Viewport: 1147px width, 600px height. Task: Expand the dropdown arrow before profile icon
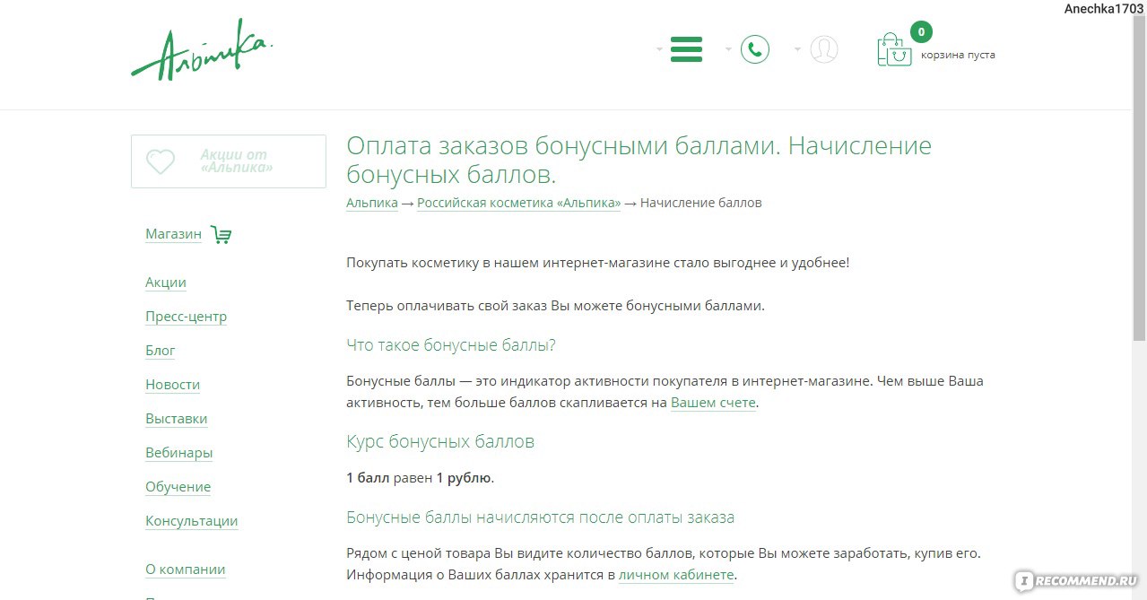click(797, 48)
